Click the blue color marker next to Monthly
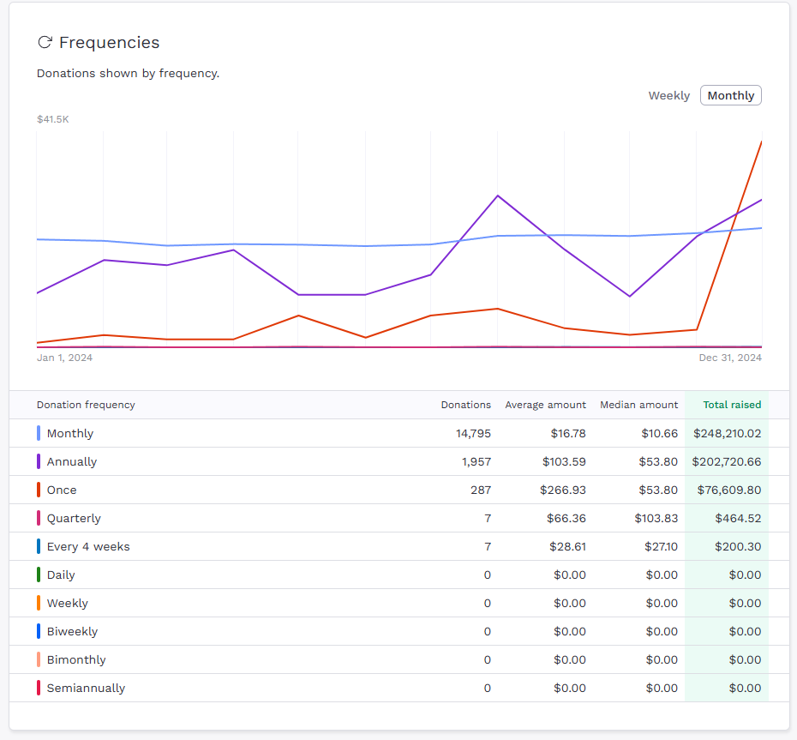The image size is (797, 740). click(x=39, y=433)
